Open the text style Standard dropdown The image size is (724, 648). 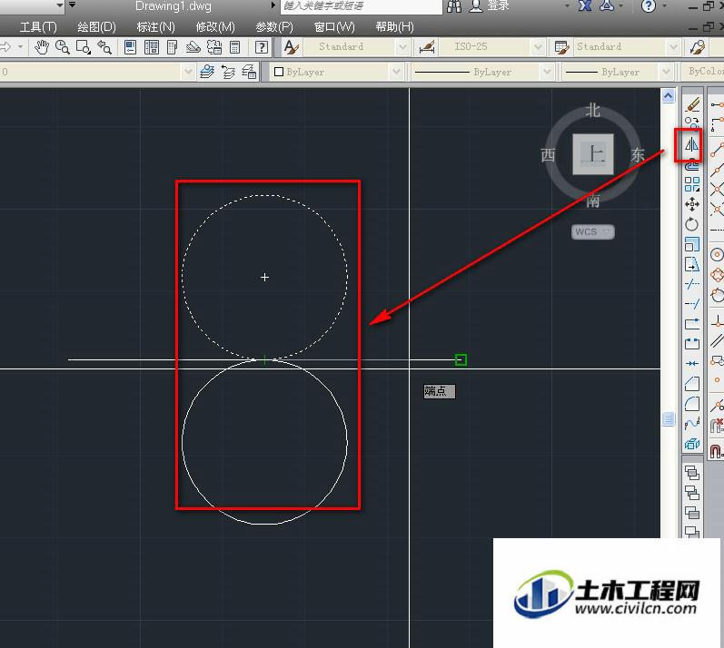(x=402, y=47)
